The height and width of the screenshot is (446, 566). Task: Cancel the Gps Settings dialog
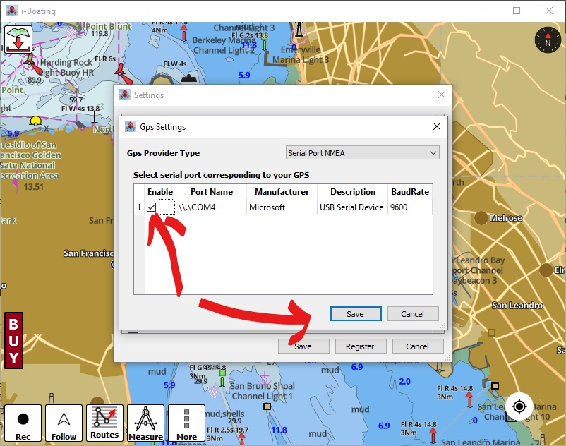coord(413,313)
